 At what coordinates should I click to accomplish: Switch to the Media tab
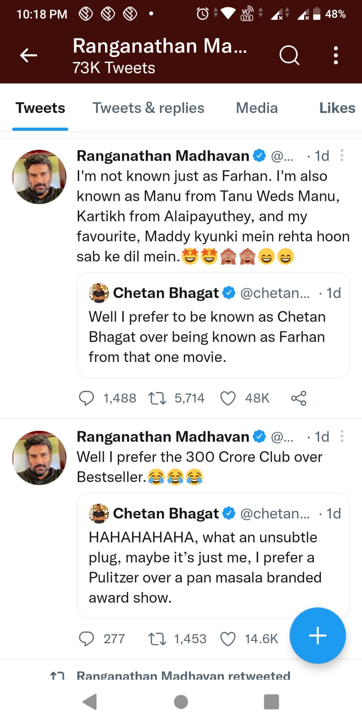(257, 108)
